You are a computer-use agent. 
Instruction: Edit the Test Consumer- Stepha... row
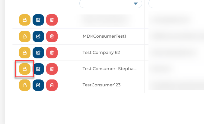(38, 69)
